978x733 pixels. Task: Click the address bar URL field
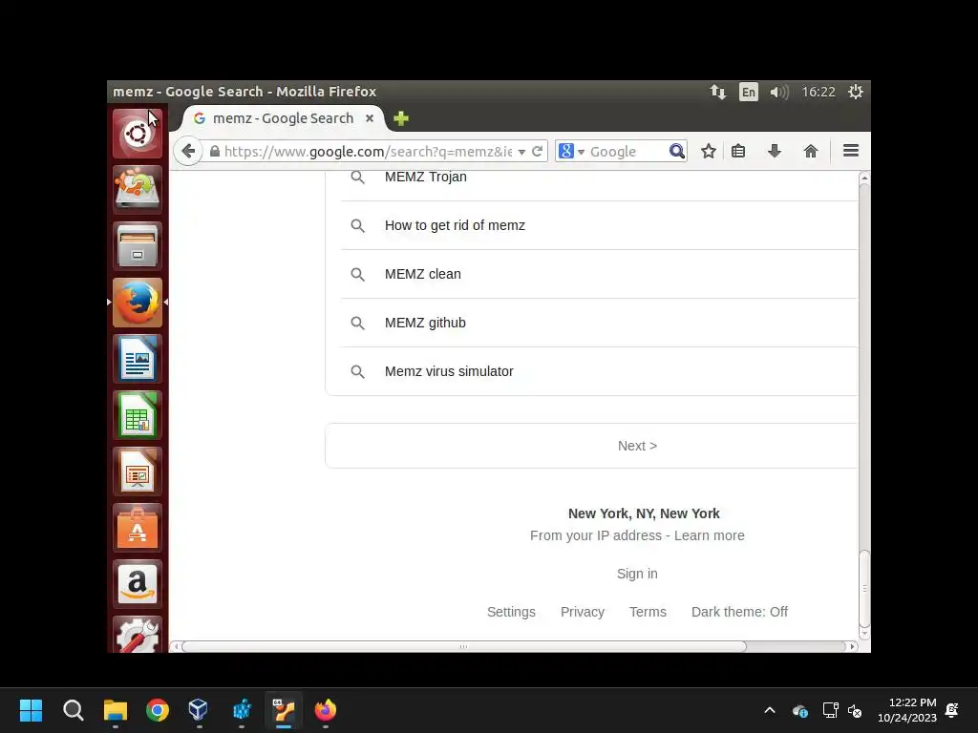click(x=368, y=152)
